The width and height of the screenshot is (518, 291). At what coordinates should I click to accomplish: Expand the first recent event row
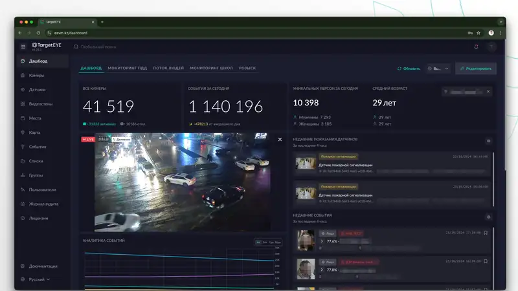point(322,241)
